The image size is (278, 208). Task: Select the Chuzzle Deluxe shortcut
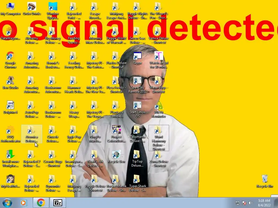[x=53, y=134]
